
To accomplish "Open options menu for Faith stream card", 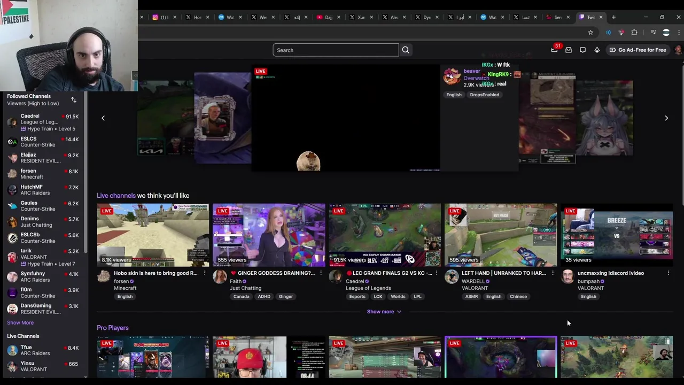I will pyautogui.click(x=321, y=273).
